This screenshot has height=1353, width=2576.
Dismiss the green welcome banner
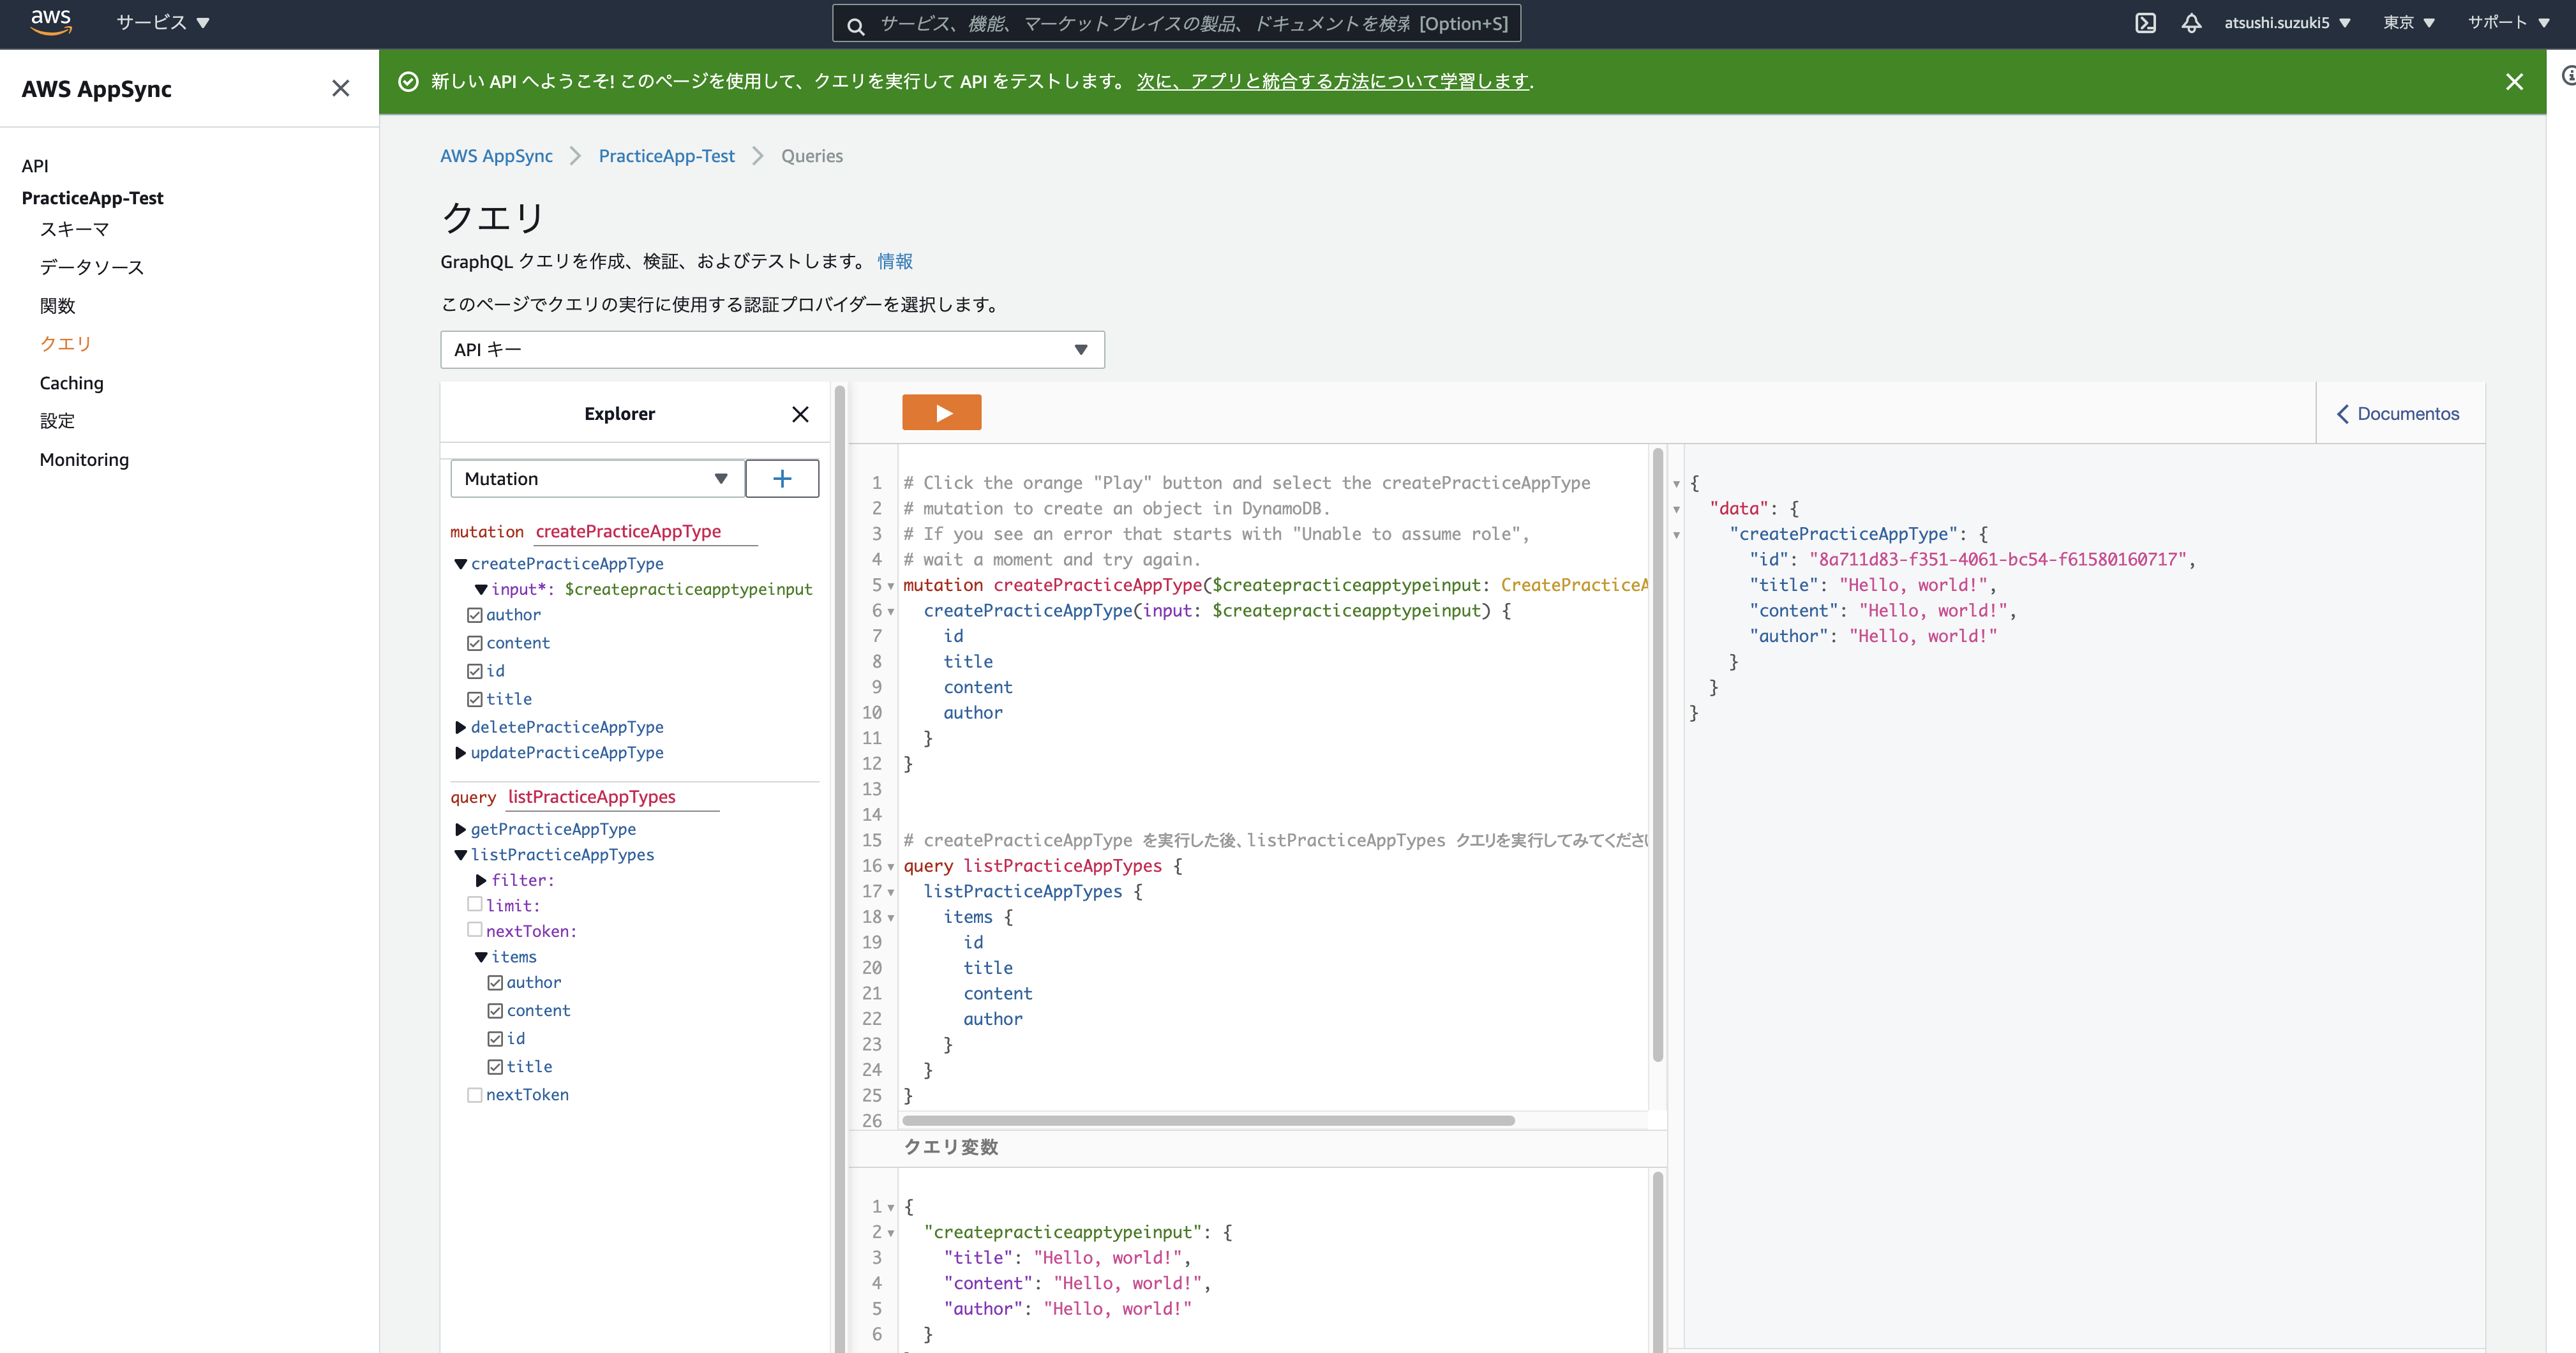point(2514,82)
